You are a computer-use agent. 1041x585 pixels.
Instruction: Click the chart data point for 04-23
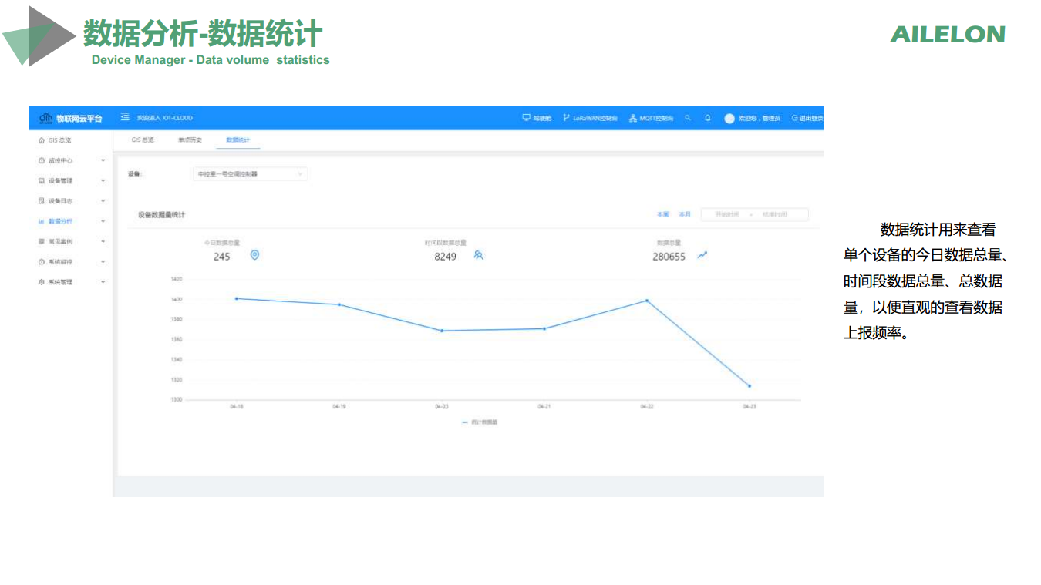click(750, 386)
